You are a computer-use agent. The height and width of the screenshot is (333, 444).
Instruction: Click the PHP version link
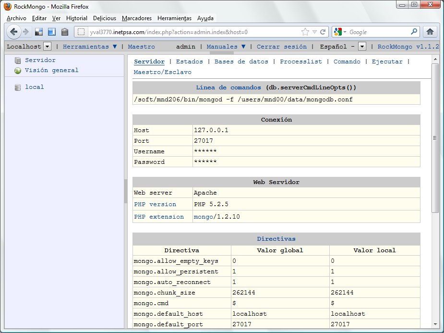[x=155, y=204]
